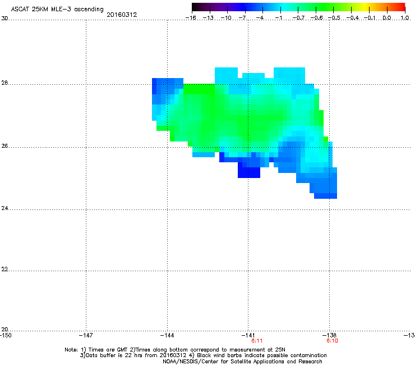415x365 pixels.
Task: Click colorbar tick label -0.7
Action: 298,18
